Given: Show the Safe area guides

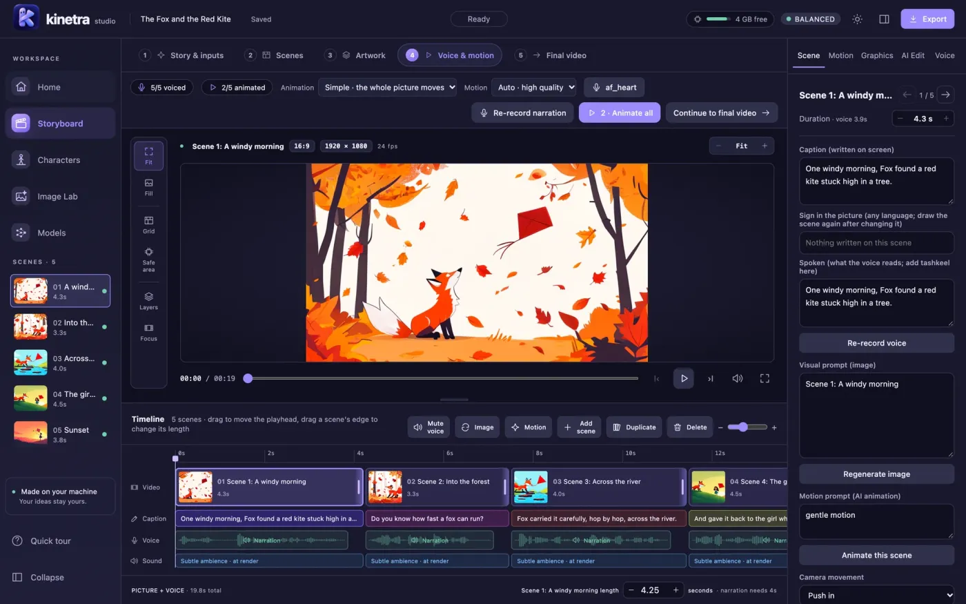Looking at the screenshot, I should [x=148, y=260].
